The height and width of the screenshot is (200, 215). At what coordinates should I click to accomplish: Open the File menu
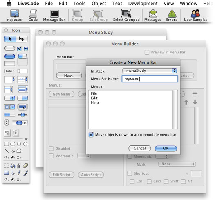(x=49, y=3)
